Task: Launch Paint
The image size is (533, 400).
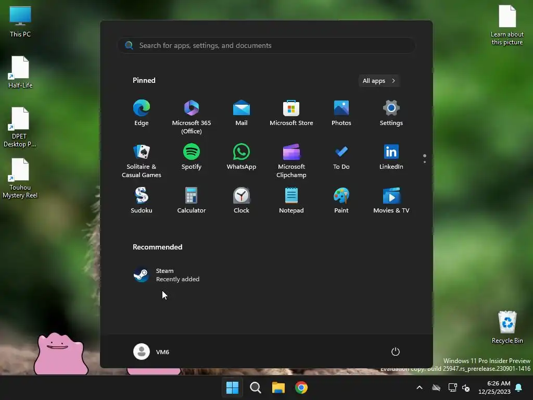Action: [341, 201]
